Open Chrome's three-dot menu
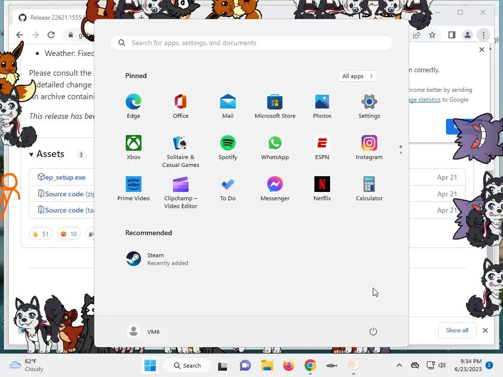 (x=483, y=35)
